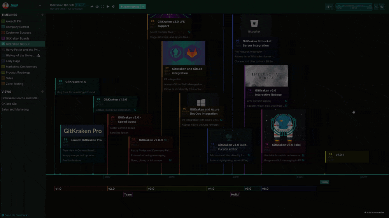Toggle GPG commit signing checkbox

[x=286, y=101]
